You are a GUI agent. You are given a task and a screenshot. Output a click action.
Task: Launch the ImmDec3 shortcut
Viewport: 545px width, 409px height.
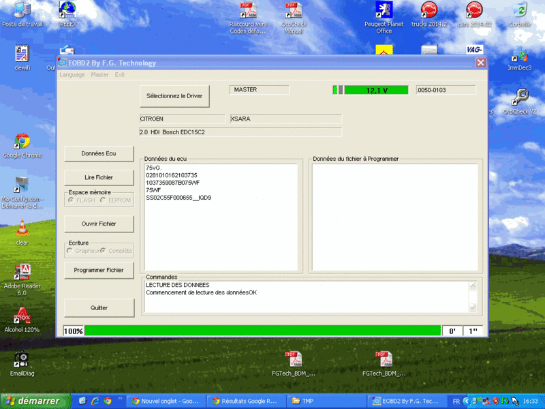[520, 58]
